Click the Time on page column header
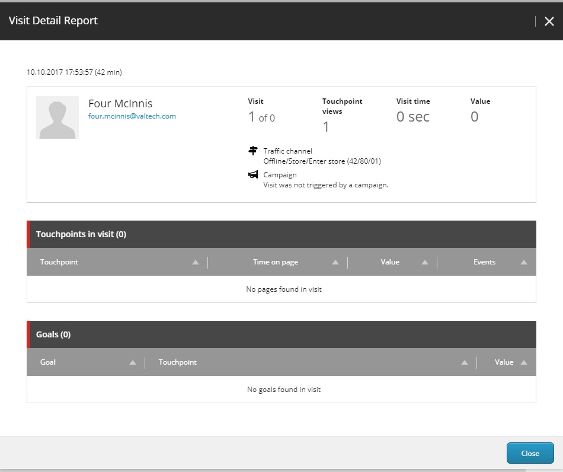Viewport: 563px width, 472px height. [x=276, y=262]
